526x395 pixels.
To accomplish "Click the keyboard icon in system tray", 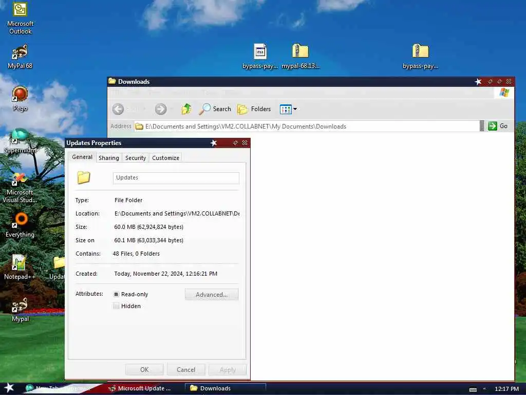I will (473, 389).
